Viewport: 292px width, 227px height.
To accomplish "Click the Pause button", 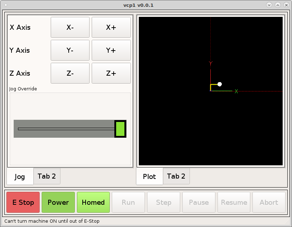I will point(199,202).
